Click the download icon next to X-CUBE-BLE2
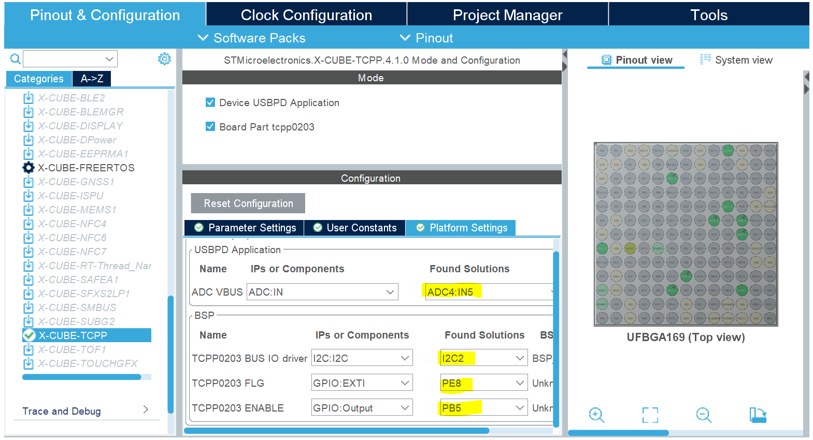The width and height of the screenshot is (813, 440). click(x=28, y=98)
